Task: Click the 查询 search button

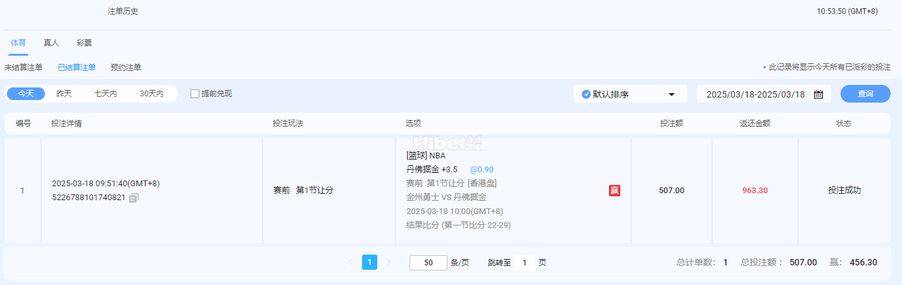Action: [x=865, y=94]
